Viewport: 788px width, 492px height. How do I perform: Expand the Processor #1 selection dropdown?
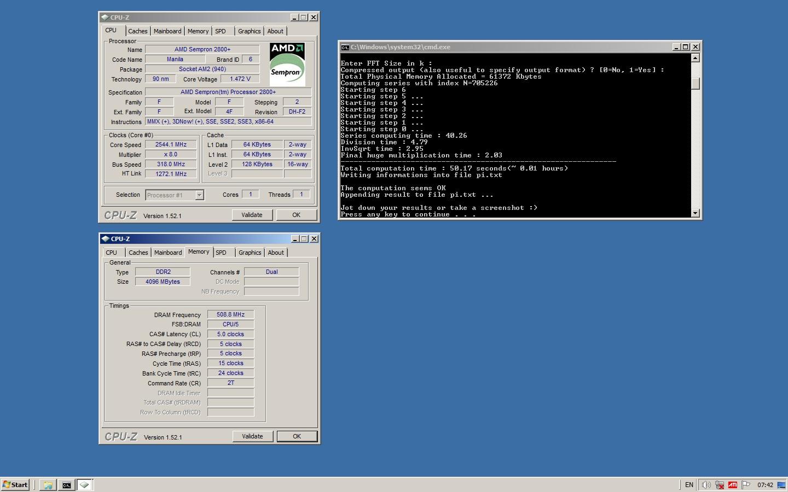point(199,195)
